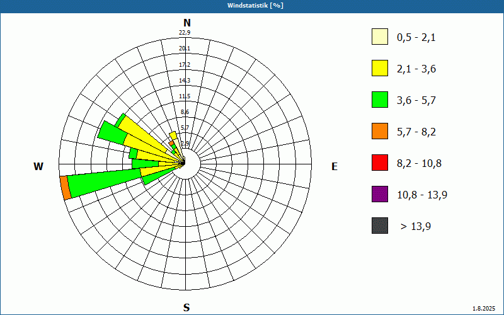Click the 20,1 ring scale label
Image resolution: width=504 pixels, height=315 pixels.
click(185, 49)
